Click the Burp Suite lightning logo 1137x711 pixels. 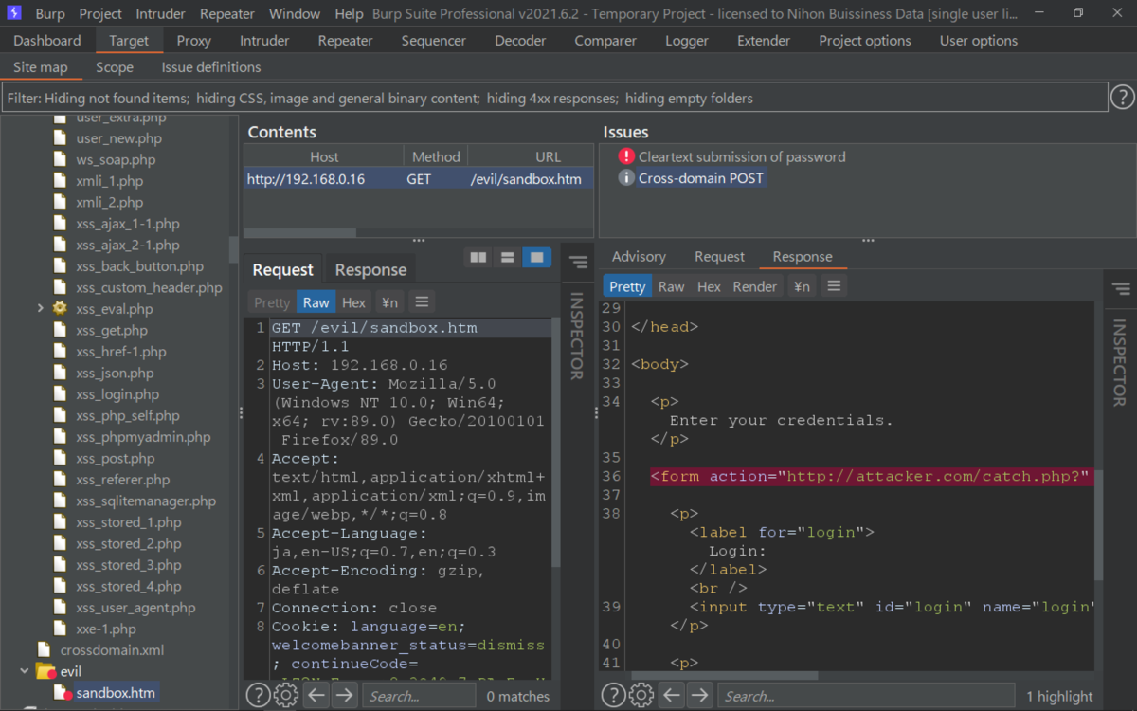click(12, 13)
